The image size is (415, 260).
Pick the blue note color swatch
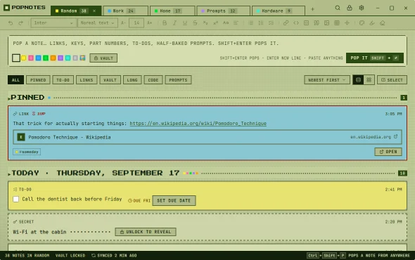tap(39, 58)
